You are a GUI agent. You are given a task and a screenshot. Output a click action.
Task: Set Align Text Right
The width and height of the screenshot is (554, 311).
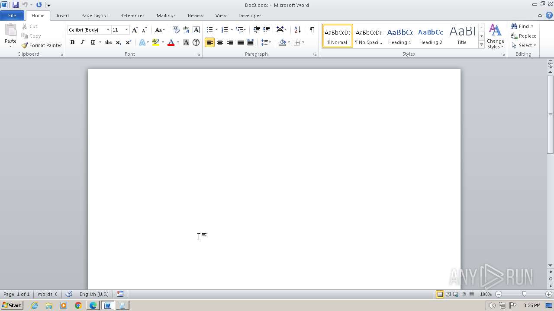pos(230,42)
